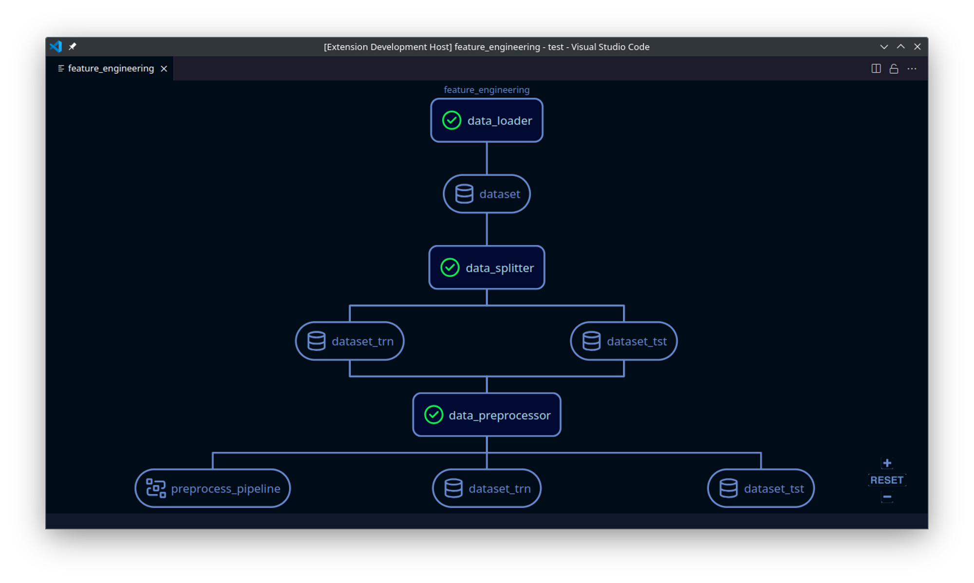Close the feature_engineering tab
The height and width of the screenshot is (583, 974).
coord(164,69)
